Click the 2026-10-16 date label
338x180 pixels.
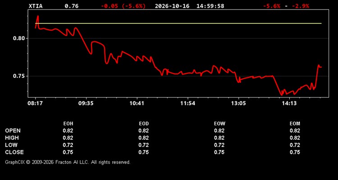pos(172,6)
